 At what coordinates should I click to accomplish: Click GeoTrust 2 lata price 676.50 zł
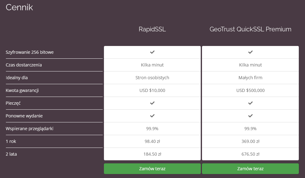250,154
